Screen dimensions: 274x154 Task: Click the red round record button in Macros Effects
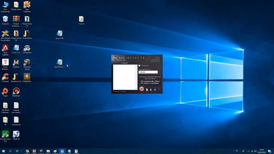click(x=142, y=89)
